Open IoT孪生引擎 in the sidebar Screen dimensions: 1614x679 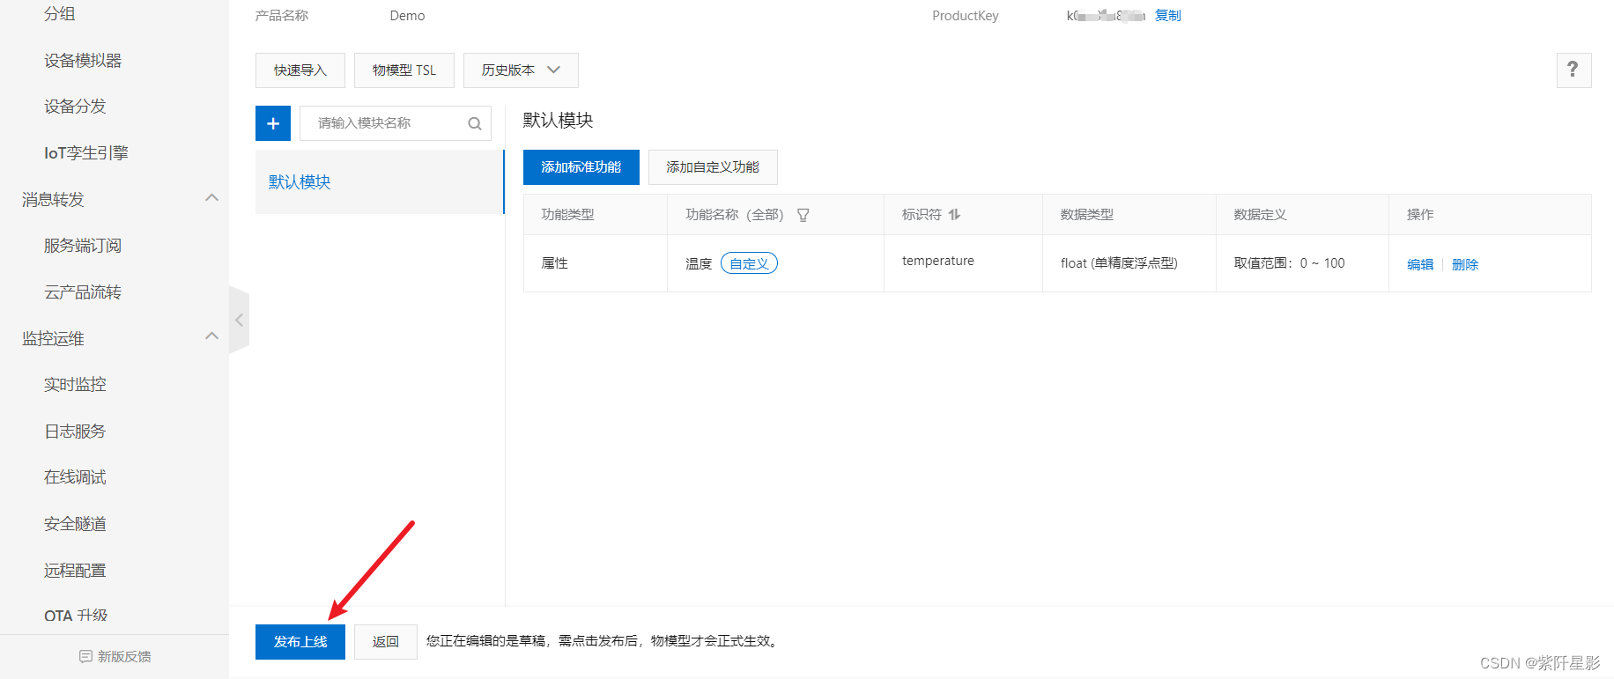[x=86, y=153]
